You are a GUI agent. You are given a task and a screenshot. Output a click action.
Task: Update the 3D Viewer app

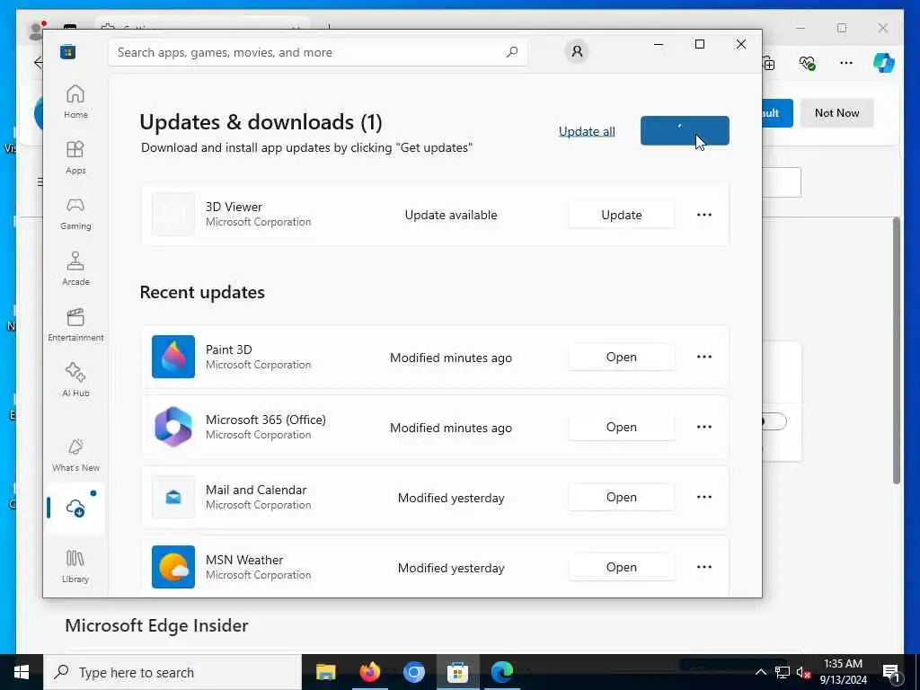point(622,215)
